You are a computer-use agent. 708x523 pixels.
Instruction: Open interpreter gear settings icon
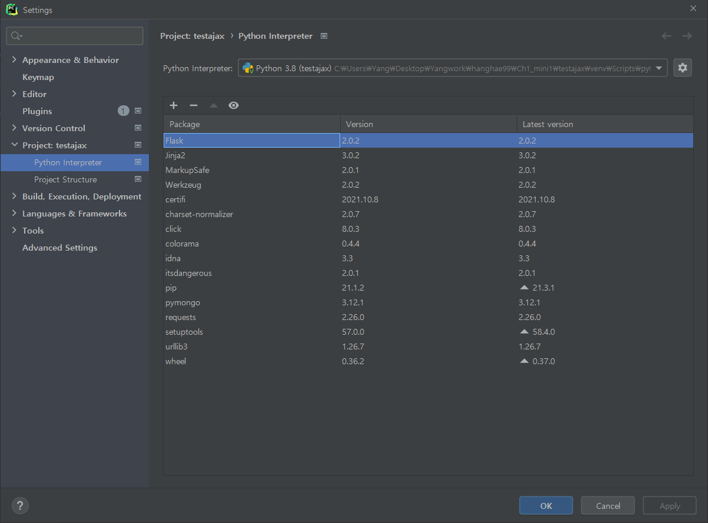683,68
